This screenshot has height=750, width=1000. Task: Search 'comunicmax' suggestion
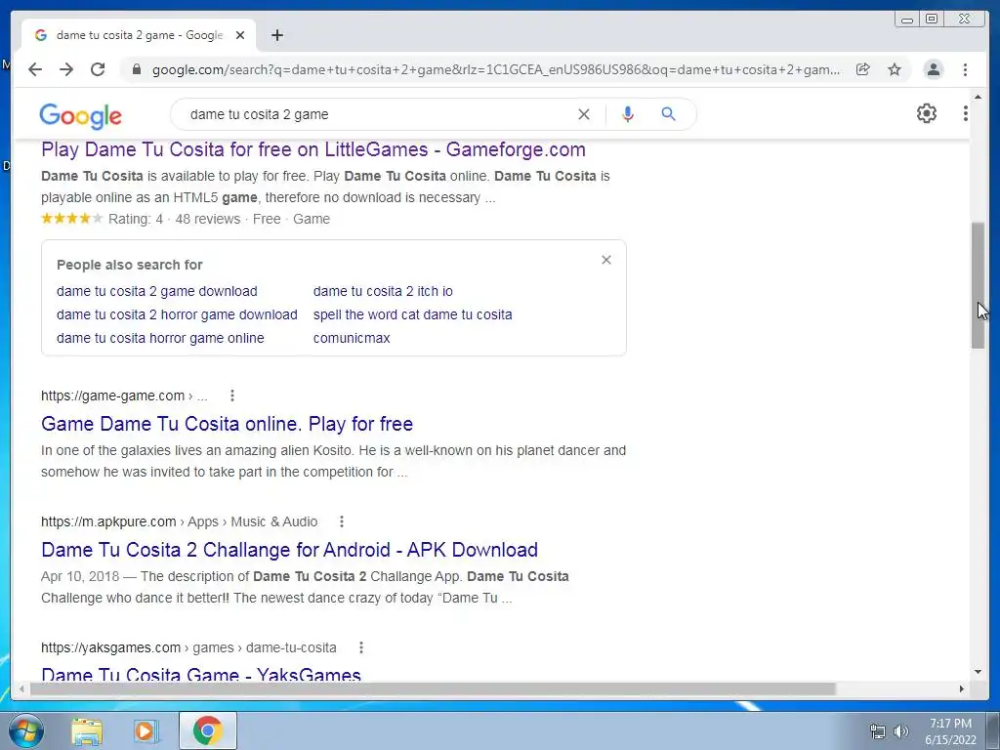coord(352,339)
